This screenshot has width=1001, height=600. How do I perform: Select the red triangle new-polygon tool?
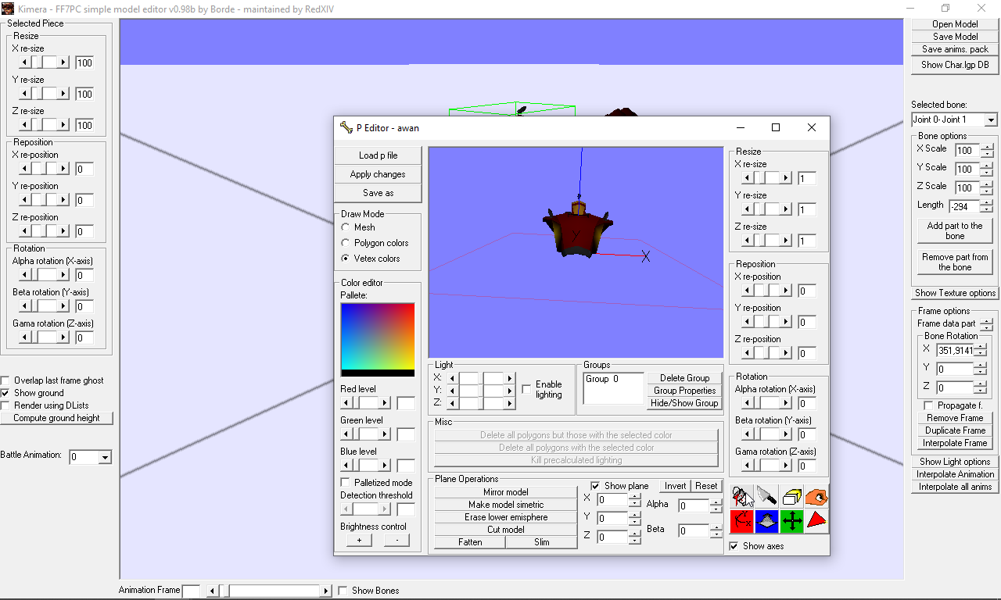click(817, 521)
